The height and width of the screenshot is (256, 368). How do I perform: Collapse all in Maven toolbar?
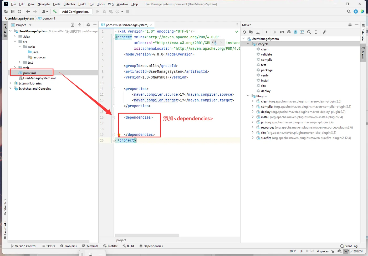(x=316, y=32)
